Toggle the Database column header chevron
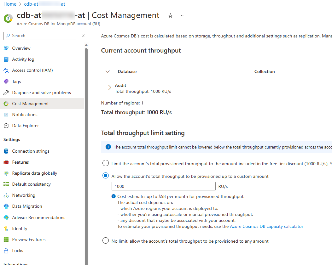332x265 pixels. click(108, 72)
